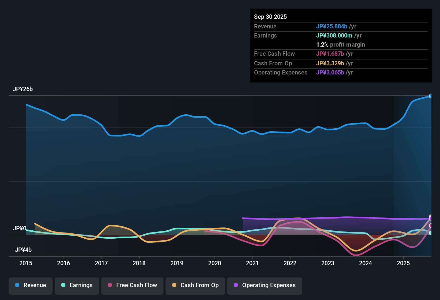Click the blue Revenue legend dot
The image size is (440, 300).
click(x=17, y=285)
